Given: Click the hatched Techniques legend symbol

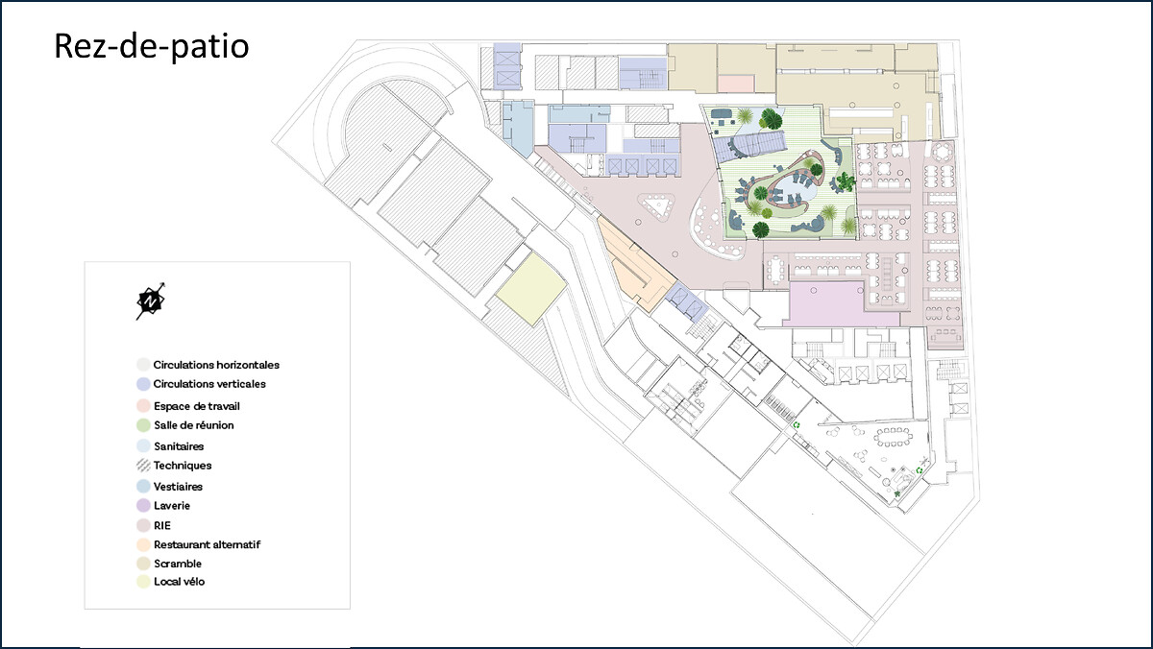Looking at the screenshot, I should [142, 466].
